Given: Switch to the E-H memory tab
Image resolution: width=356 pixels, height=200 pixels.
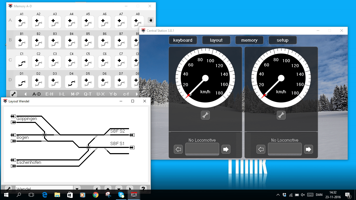Looking at the screenshot, I should tap(49, 94).
